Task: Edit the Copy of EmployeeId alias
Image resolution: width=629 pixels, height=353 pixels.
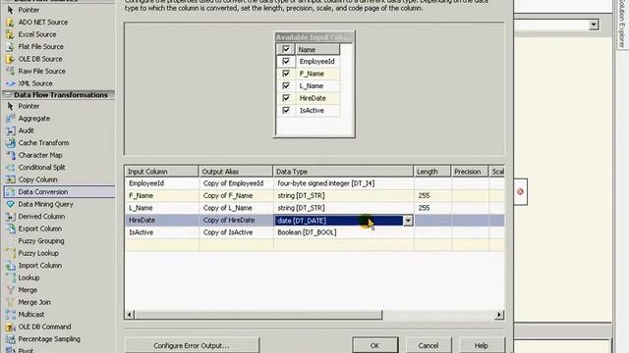Action: [236, 183]
